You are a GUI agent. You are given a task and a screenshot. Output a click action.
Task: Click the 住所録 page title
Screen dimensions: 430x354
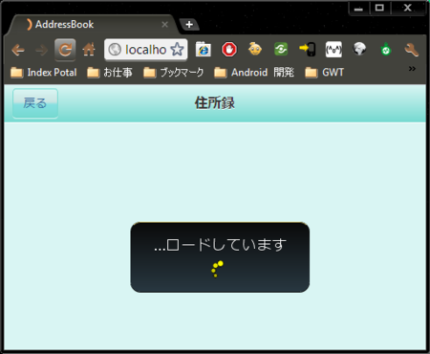215,103
